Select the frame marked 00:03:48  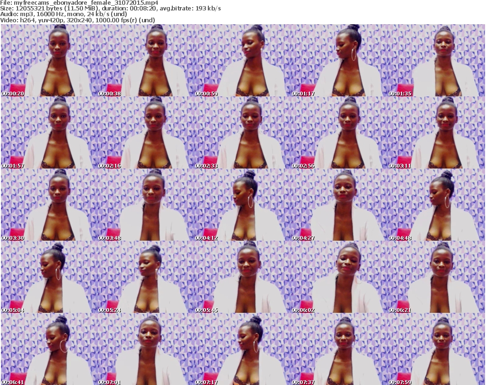pos(146,205)
